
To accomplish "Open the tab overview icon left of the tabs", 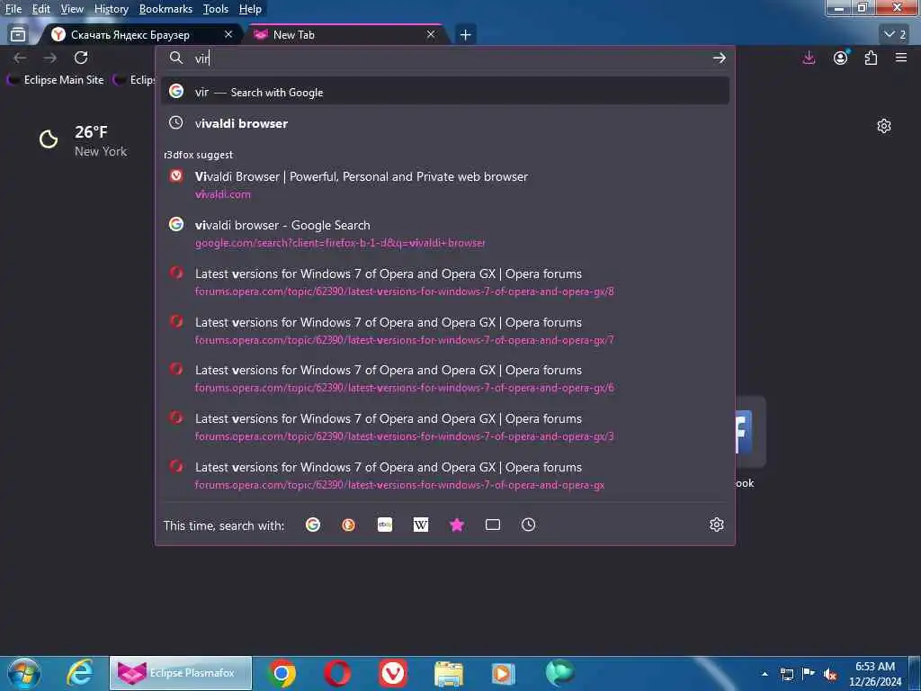I will 18,35.
